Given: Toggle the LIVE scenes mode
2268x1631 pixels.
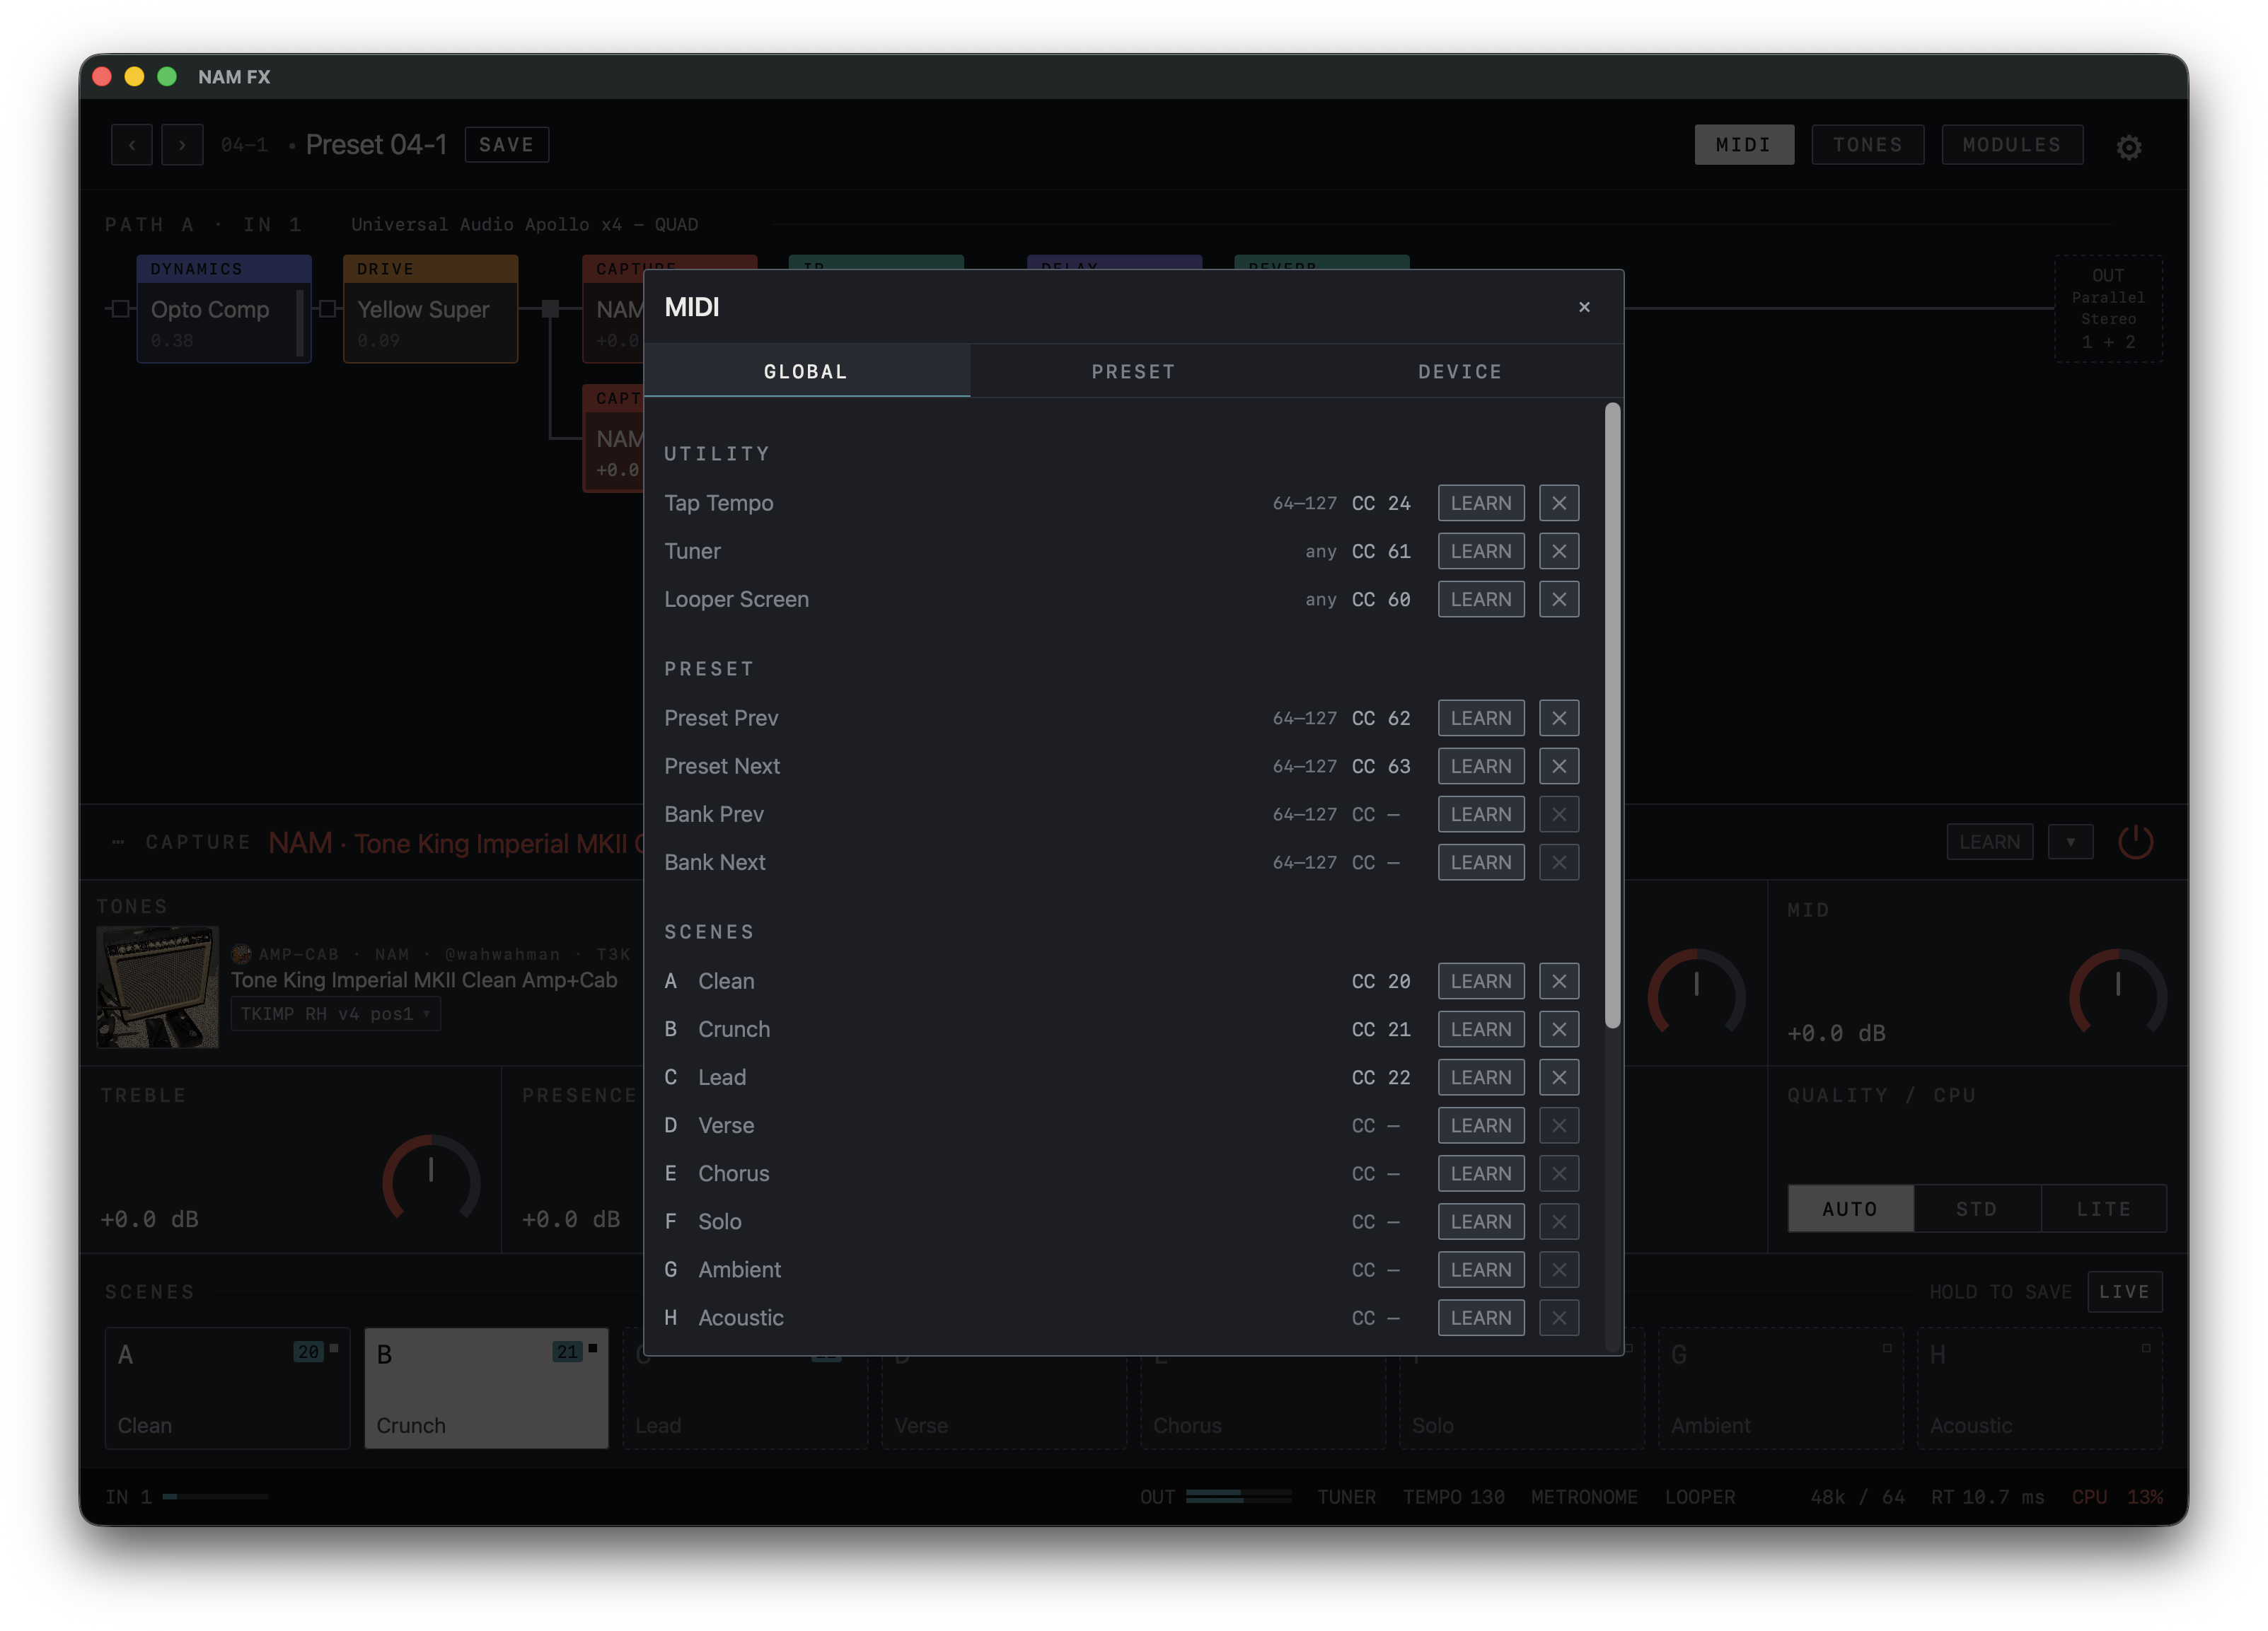Looking at the screenshot, I should point(2124,1292).
